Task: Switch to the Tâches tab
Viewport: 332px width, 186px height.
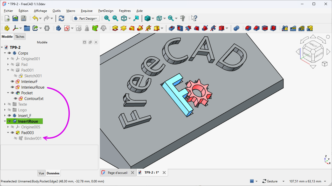Action: coord(20,37)
